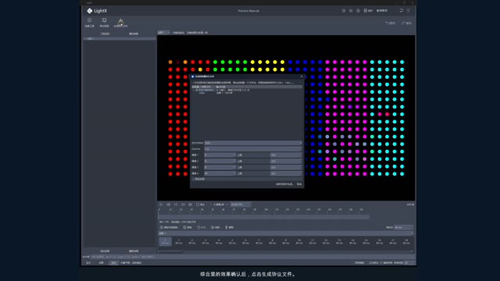Viewport: 500px width, 281px height.
Task: Click the account label in title bar
Action: tap(382, 10)
